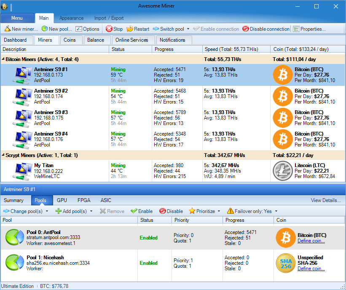Viewport: 346px width, 290px height.
Task: Switch to the FPGA detail tab
Action: (x=84, y=200)
